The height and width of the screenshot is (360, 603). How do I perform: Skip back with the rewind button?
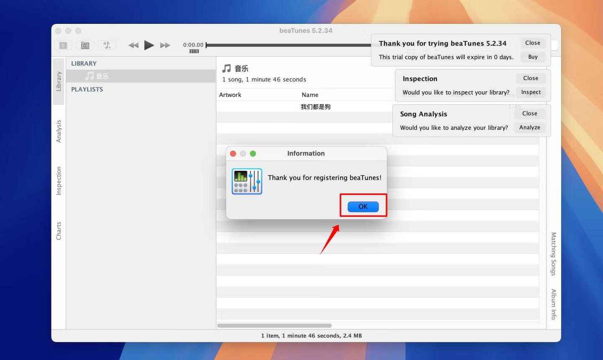click(x=133, y=45)
